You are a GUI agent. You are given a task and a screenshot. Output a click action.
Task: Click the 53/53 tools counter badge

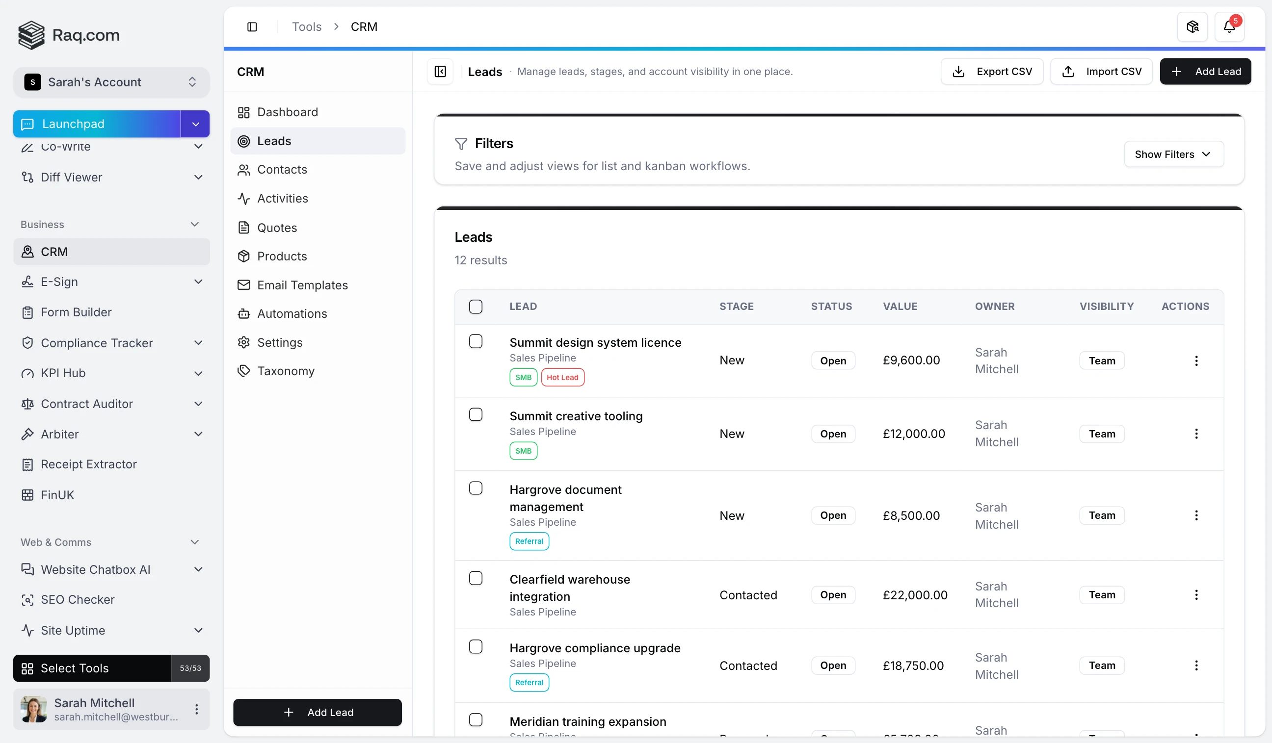tap(190, 668)
